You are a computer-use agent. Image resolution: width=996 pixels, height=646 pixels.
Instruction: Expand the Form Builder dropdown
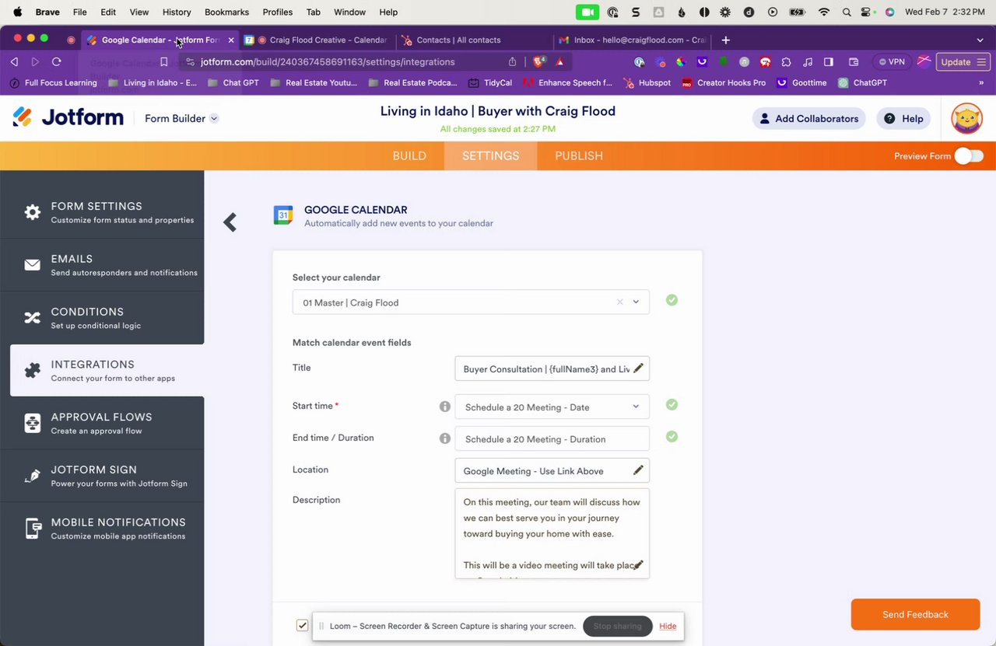(182, 118)
